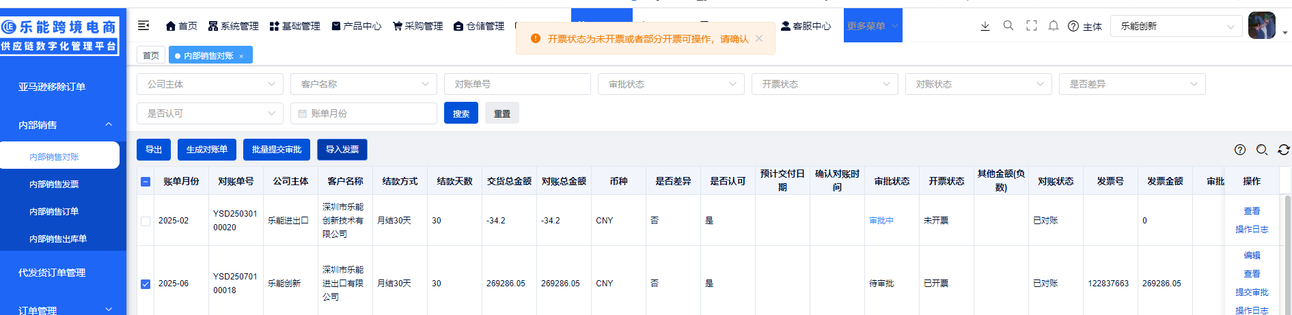The height and width of the screenshot is (315, 1292).
Task: Click the 重置 button
Action: pos(502,113)
